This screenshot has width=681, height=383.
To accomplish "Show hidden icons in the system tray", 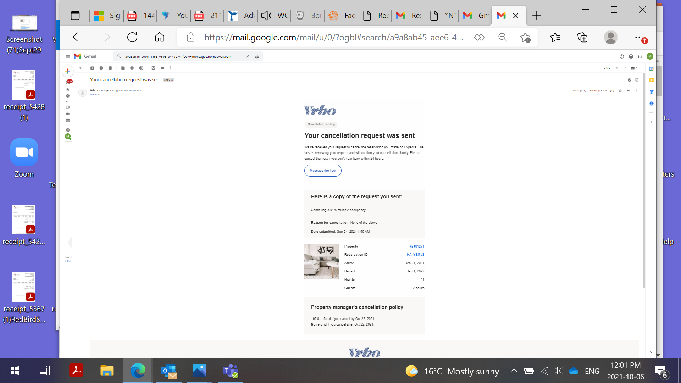I will 513,371.
